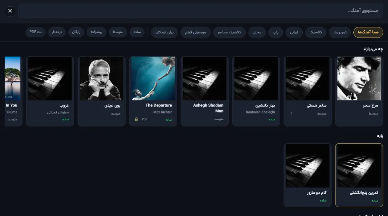Click the سیاوش قمیشی artist name
Screen dimensions: 388x216
[58, 112]
